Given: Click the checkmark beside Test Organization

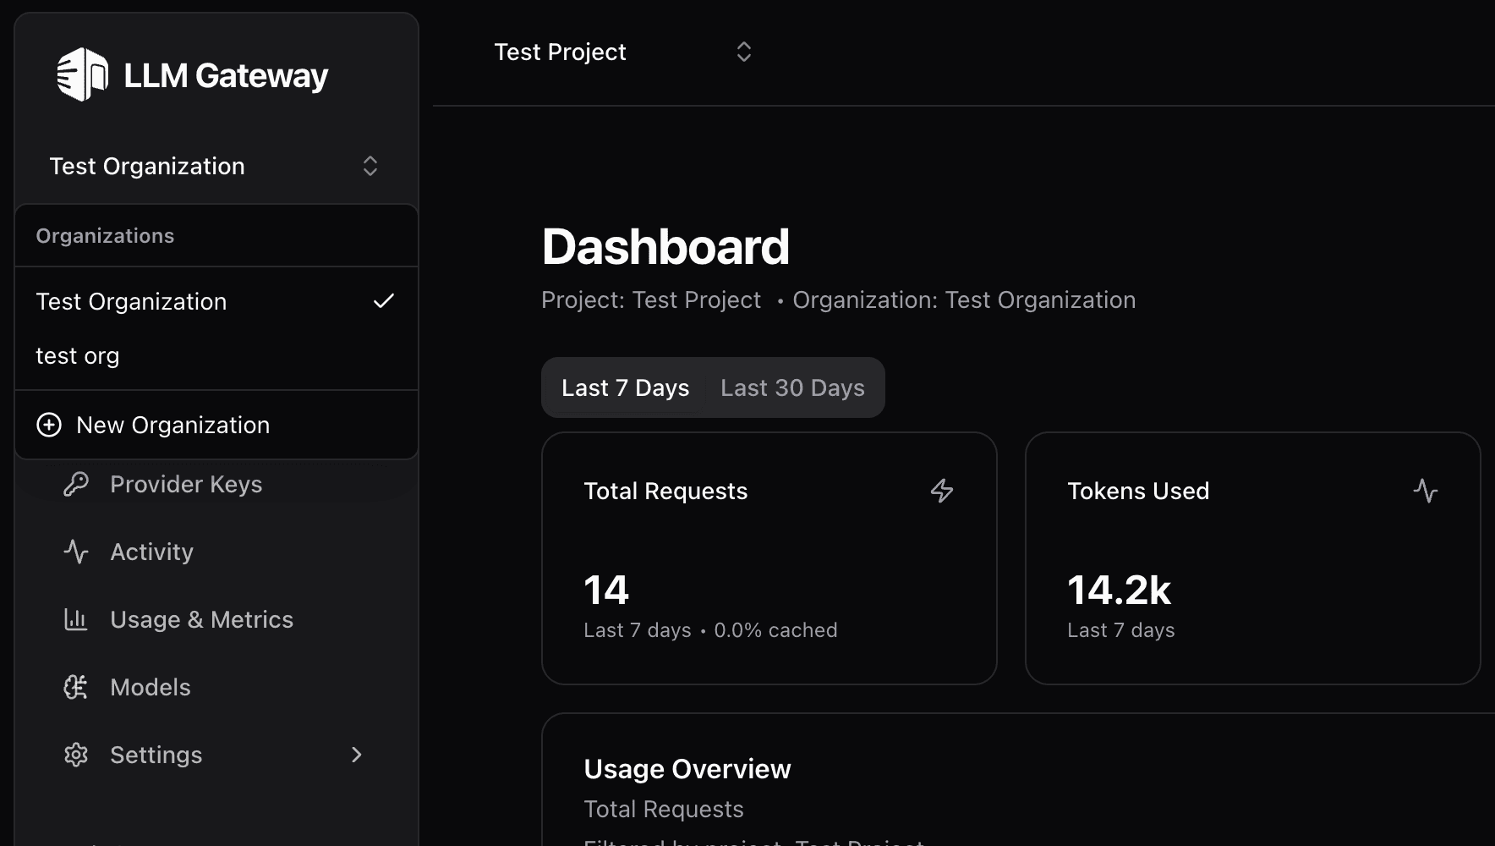Looking at the screenshot, I should [384, 300].
